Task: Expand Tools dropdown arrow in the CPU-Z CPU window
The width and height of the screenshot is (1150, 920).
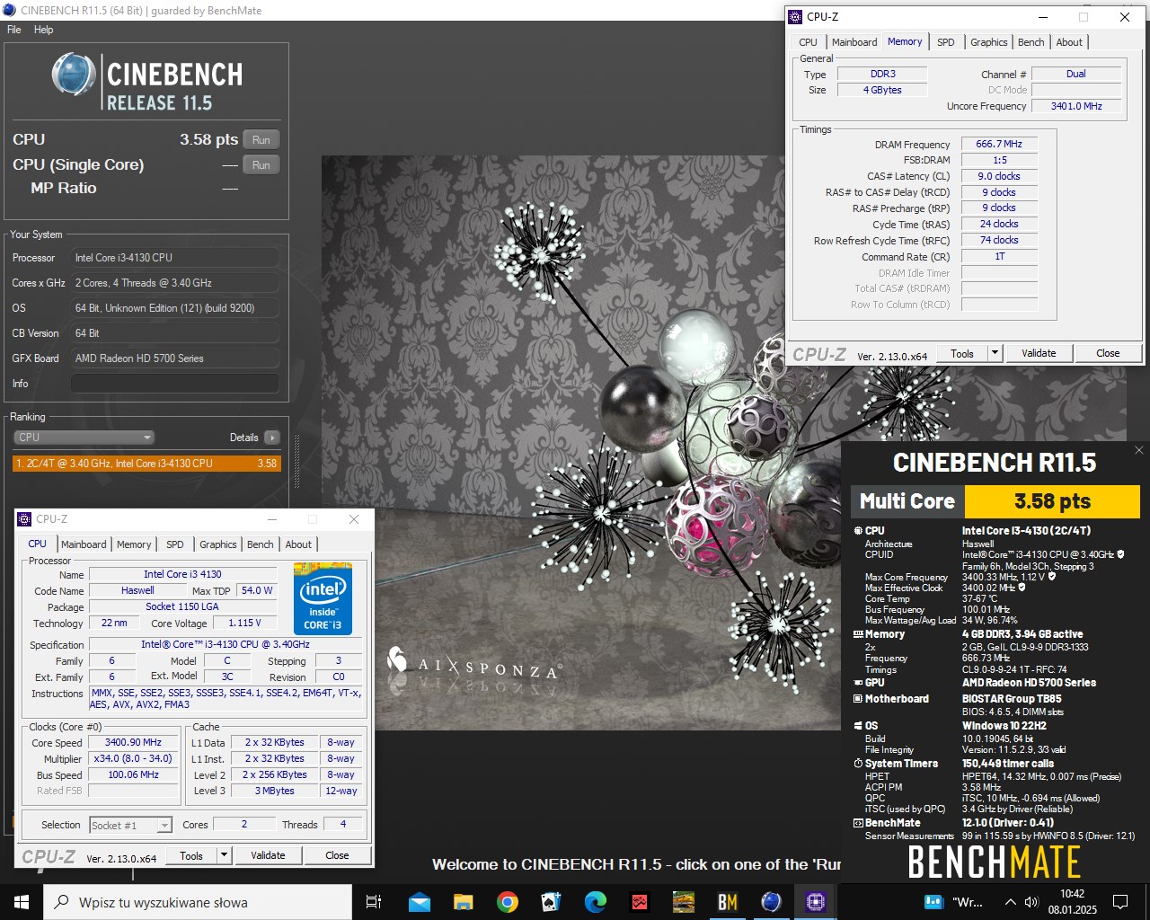Action: (x=224, y=855)
